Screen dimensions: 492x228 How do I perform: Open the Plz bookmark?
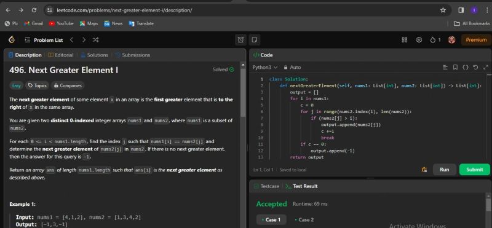point(11,23)
